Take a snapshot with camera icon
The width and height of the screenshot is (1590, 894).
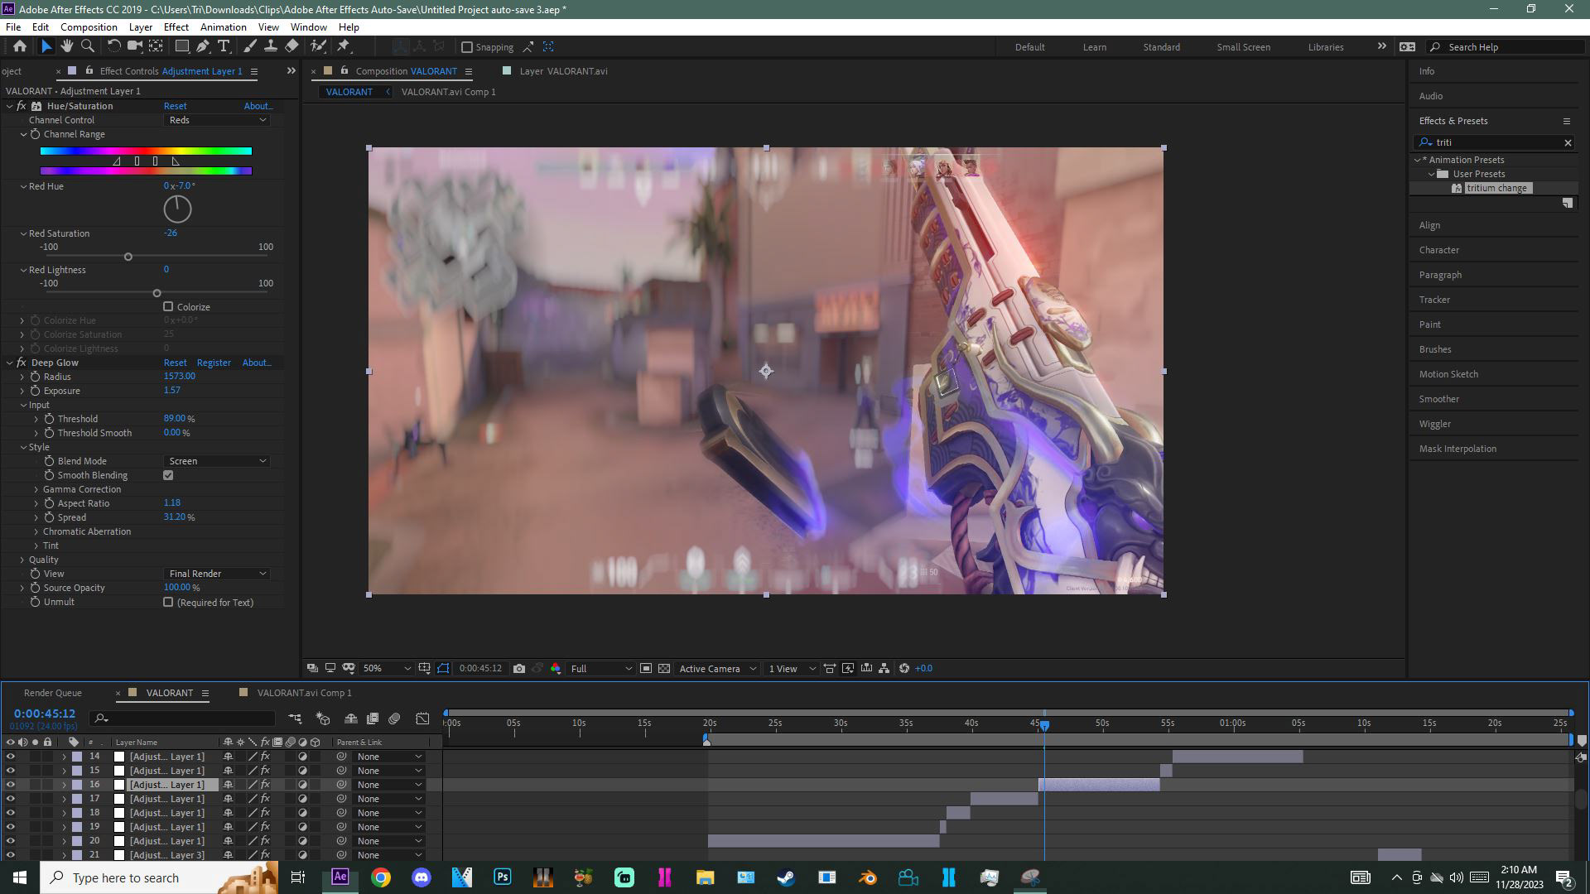pyautogui.click(x=519, y=669)
